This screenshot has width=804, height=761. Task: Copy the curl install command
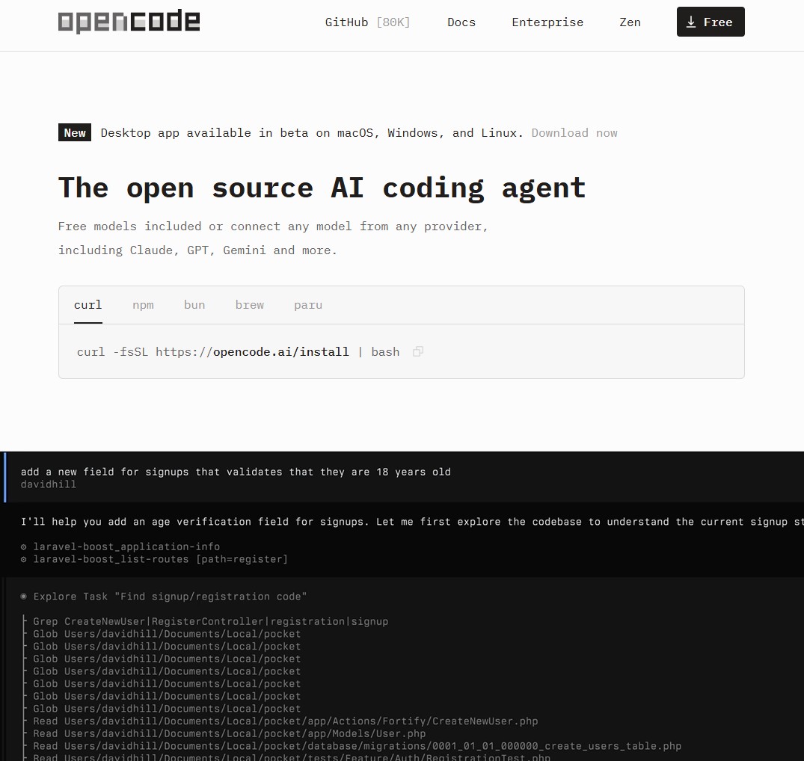click(x=417, y=351)
